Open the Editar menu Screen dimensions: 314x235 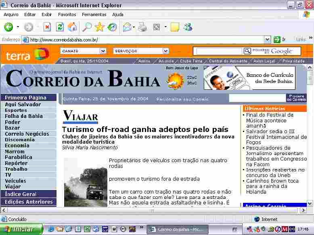(x=30, y=14)
